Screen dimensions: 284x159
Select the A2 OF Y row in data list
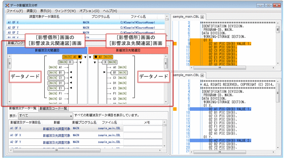[x=85, y=142]
